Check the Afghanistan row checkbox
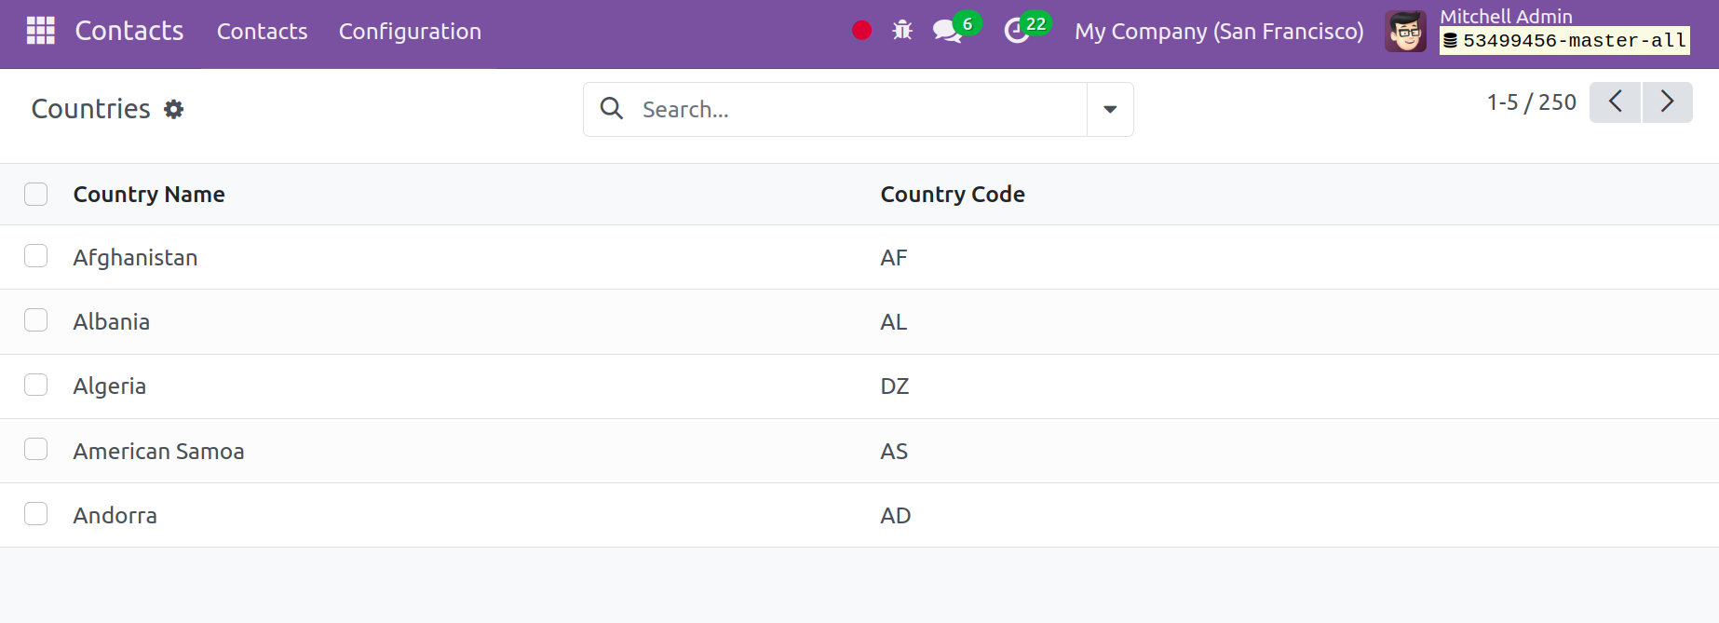 tap(36, 256)
